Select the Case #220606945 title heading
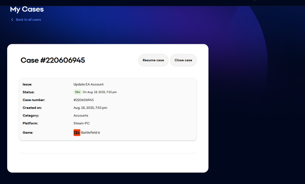Viewport: 305px width, 184px height. pyautogui.click(x=53, y=60)
